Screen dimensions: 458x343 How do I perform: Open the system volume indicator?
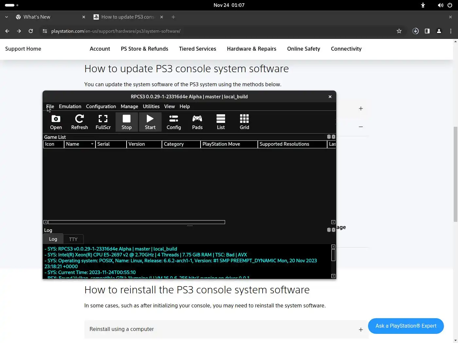click(441, 5)
